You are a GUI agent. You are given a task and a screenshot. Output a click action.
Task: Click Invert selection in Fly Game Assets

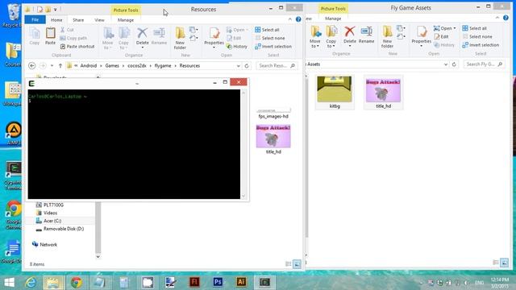pos(481,45)
